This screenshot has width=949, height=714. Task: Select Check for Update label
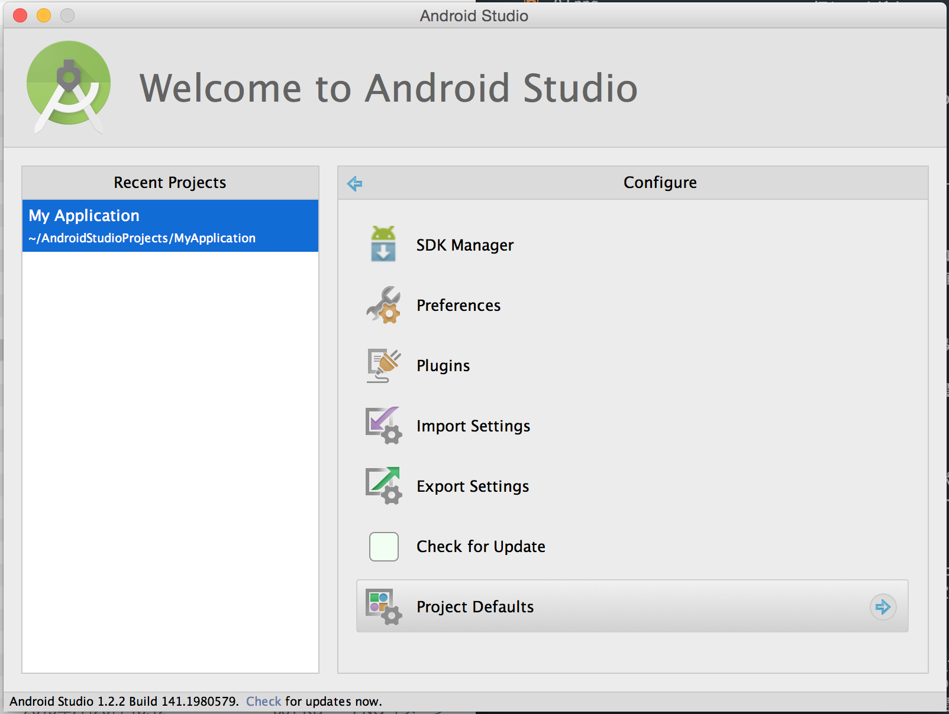point(481,547)
